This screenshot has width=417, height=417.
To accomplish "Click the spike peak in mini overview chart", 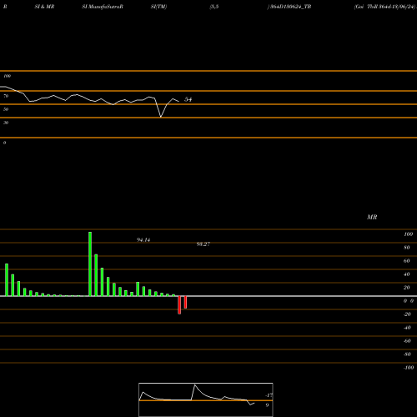I will 194,385.
